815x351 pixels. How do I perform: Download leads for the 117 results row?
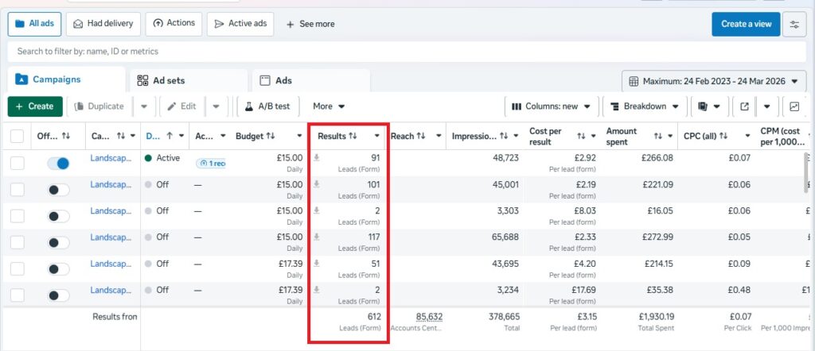(x=317, y=237)
